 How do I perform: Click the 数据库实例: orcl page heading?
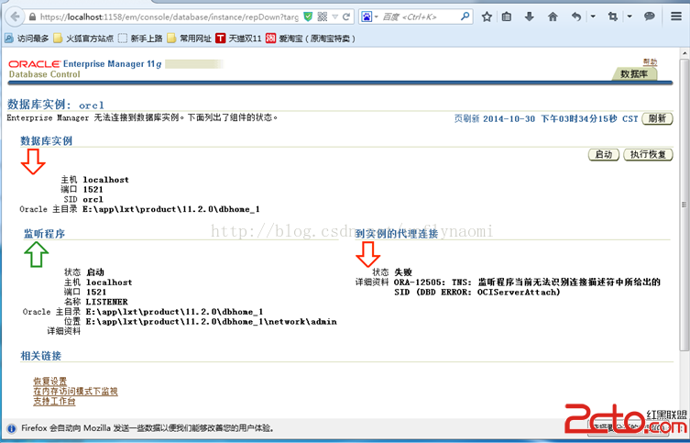pos(56,105)
